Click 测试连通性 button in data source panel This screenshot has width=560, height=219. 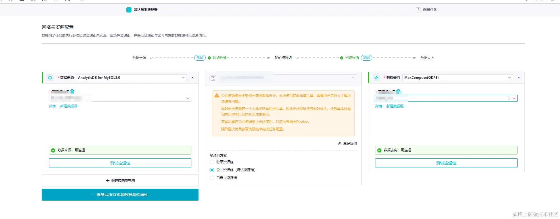coord(120,163)
